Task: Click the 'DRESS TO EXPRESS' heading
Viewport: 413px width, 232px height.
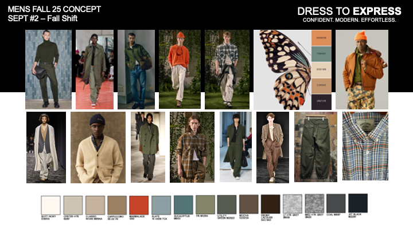Action: point(349,11)
